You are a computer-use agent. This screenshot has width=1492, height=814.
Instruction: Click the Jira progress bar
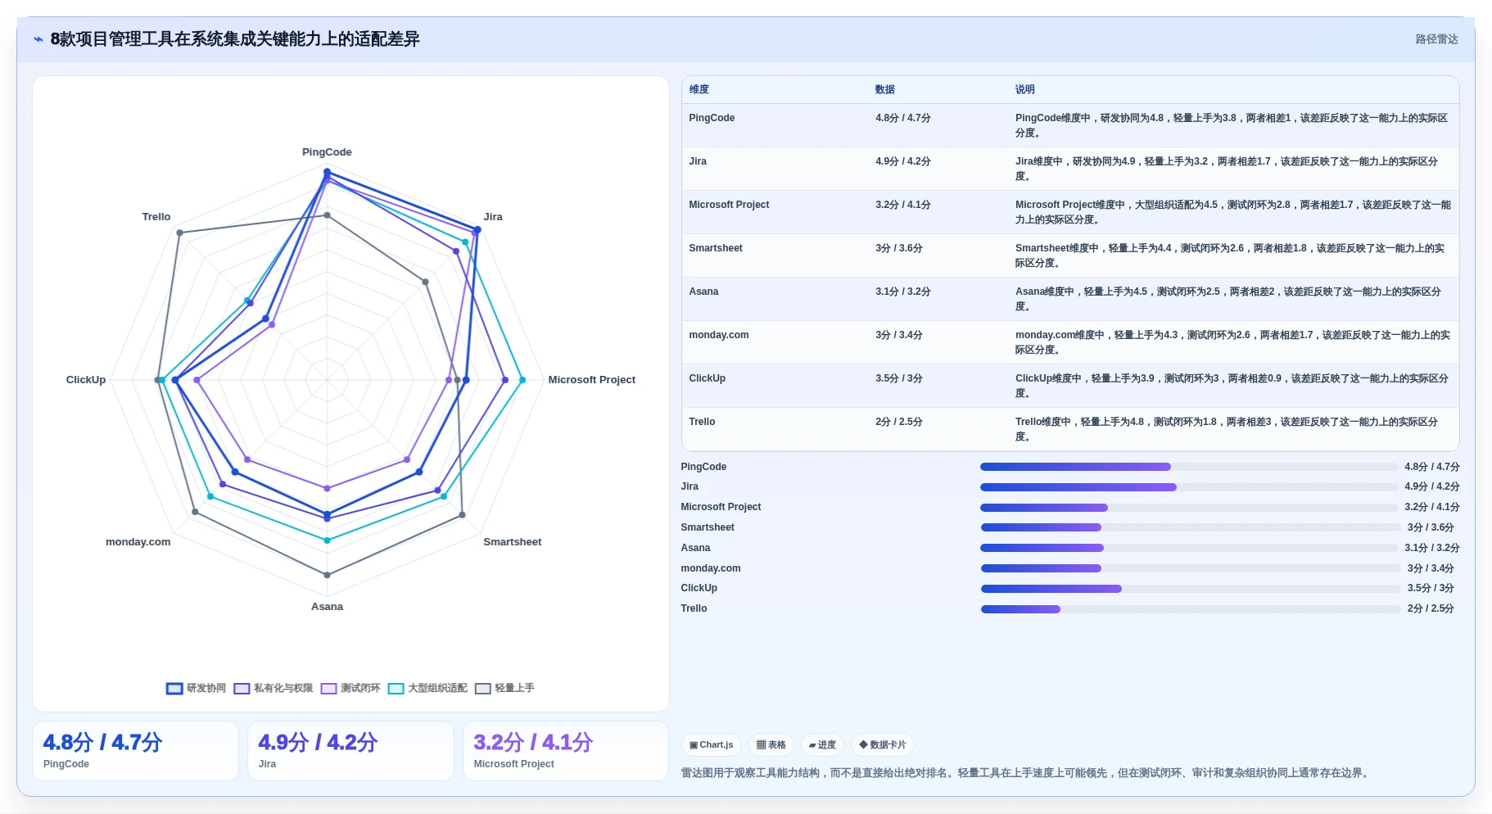[x=1189, y=487]
